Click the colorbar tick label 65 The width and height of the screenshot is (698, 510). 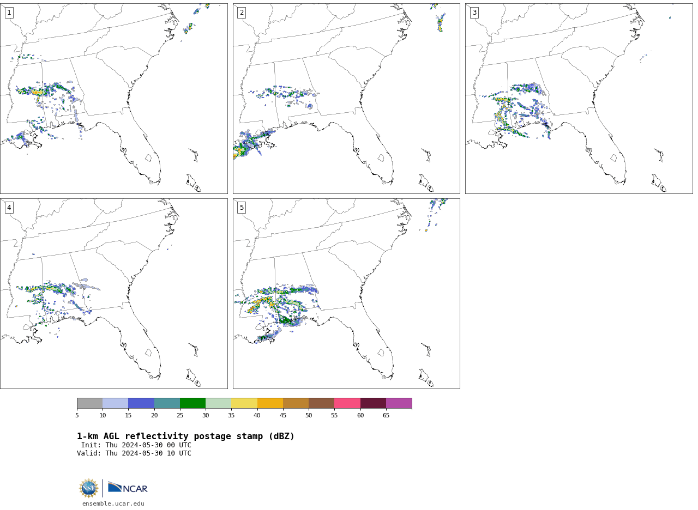coord(386,416)
